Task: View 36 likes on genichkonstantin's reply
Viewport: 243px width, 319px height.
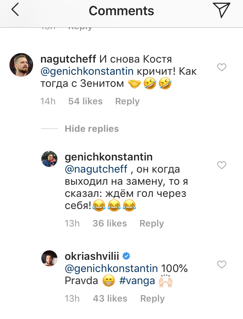Action: click(x=110, y=223)
